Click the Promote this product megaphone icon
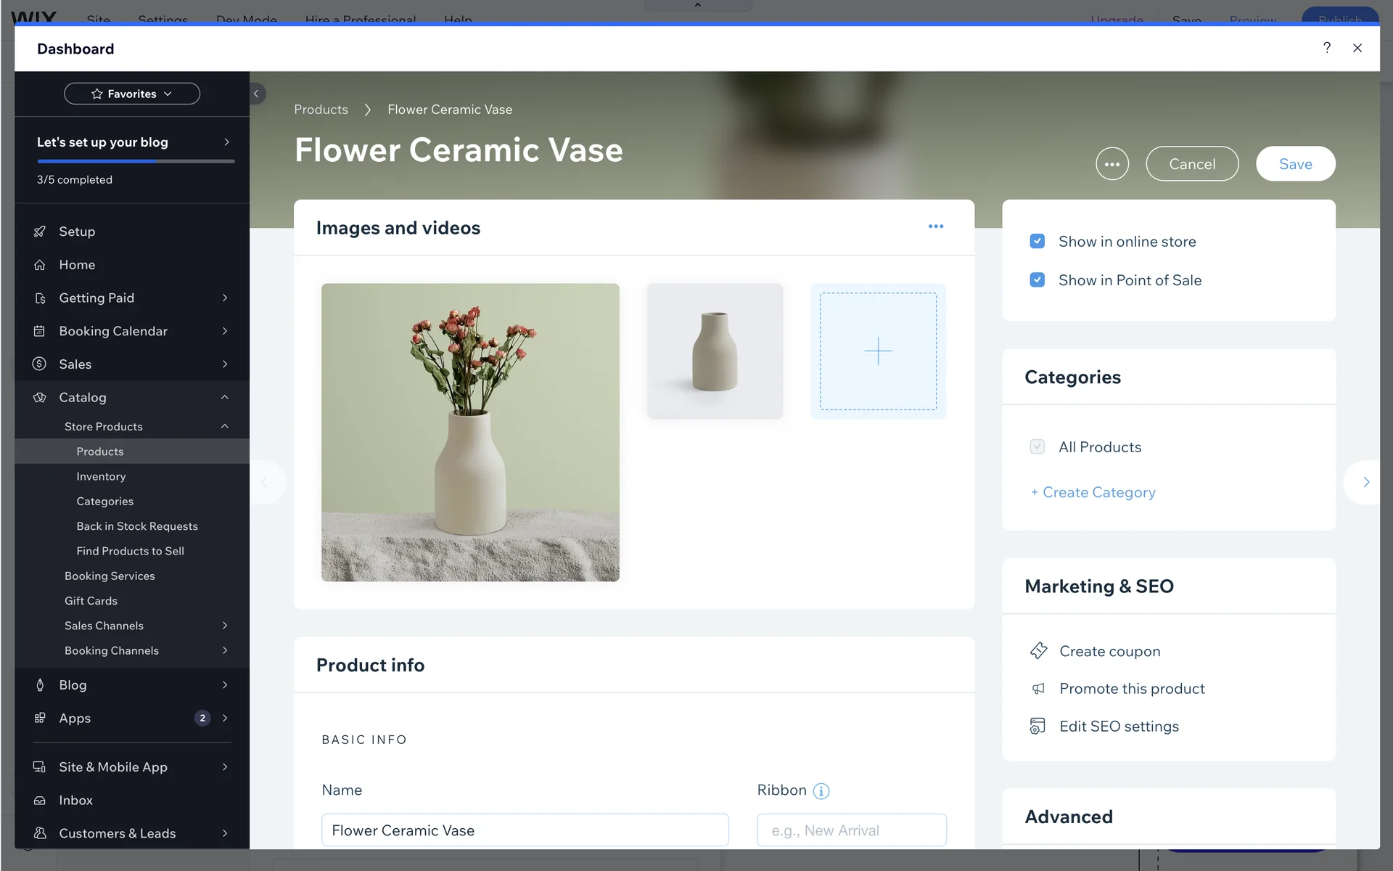 (1038, 689)
